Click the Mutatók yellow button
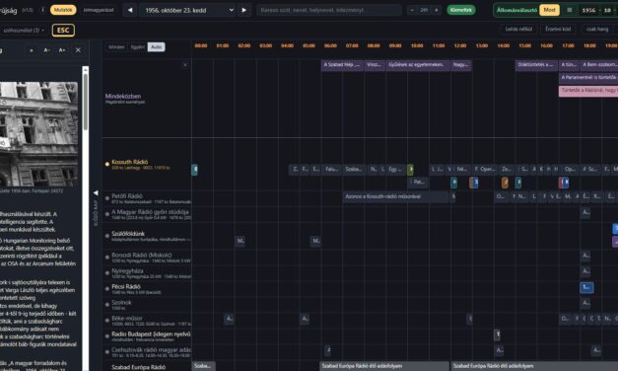 click(63, 10)
